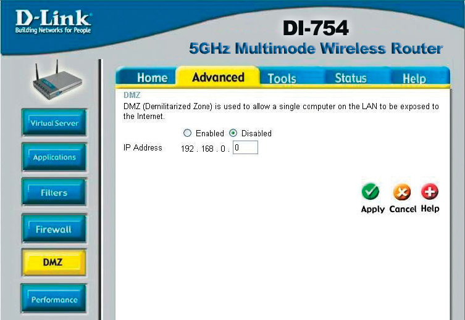Select the yellow DMZ sidebar button
This screenshot has width=465, height=320.
tap(53, 262)
